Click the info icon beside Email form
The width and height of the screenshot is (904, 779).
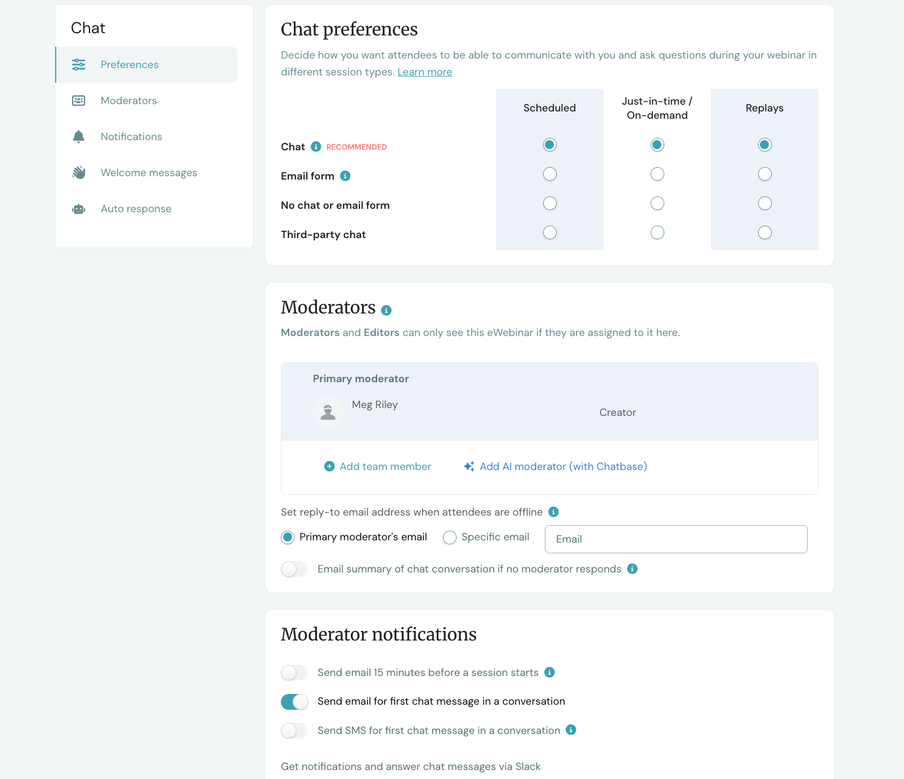(345, 176)
